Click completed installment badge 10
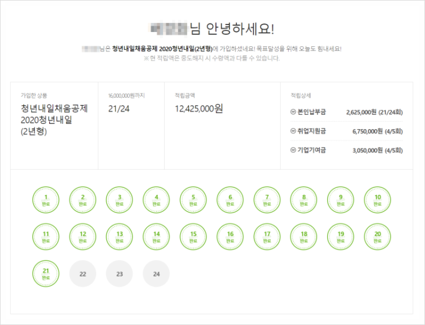This screenshot has width=425, height=325. click(378, 200)
